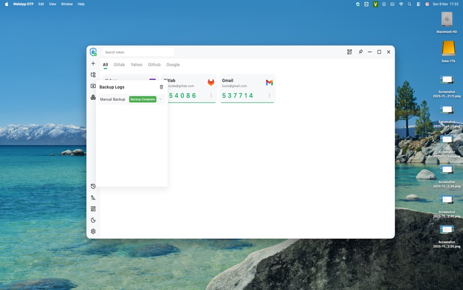463x290 pixels.
Task: Switch layout with the grid view icon
Action: 93,209
